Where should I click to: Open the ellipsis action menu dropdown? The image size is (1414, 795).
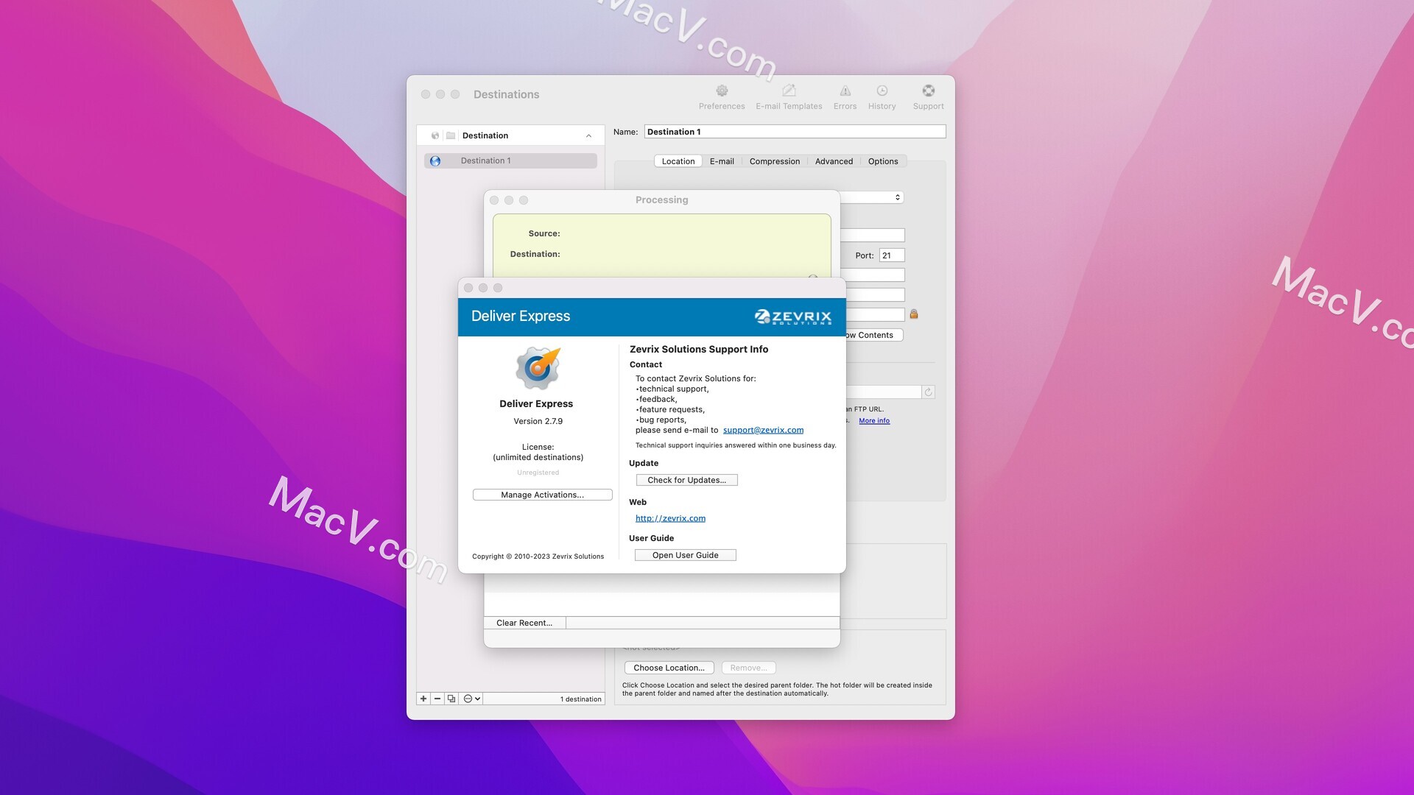point(471,699)
